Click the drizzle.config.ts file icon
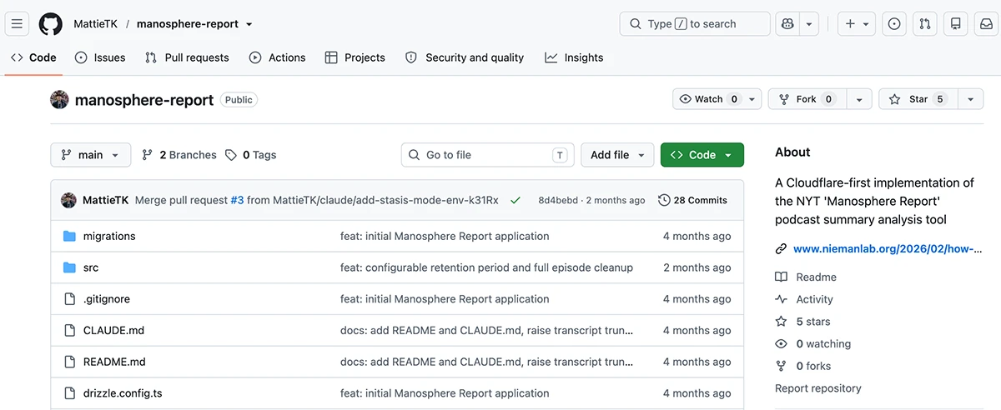Screen dimensions: 1001x410 click(70, 393)
